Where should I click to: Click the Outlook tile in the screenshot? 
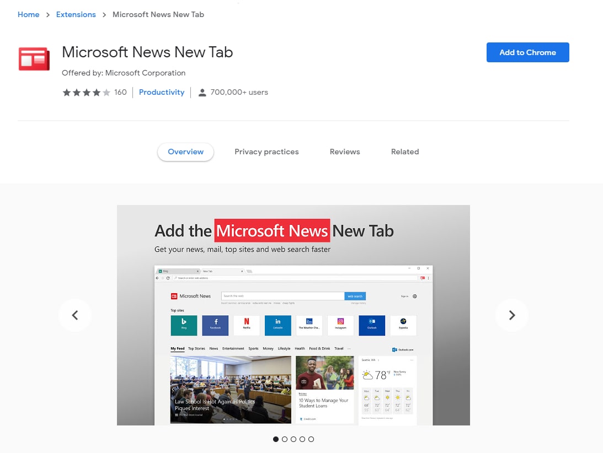[372, 326]
